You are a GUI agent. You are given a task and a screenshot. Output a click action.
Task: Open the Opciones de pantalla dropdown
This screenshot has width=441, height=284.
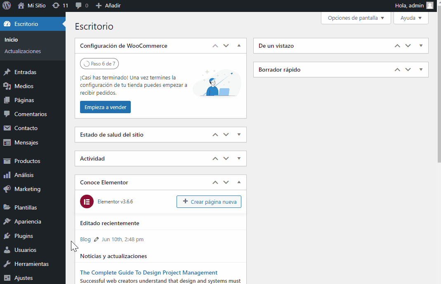coord(356,18)
